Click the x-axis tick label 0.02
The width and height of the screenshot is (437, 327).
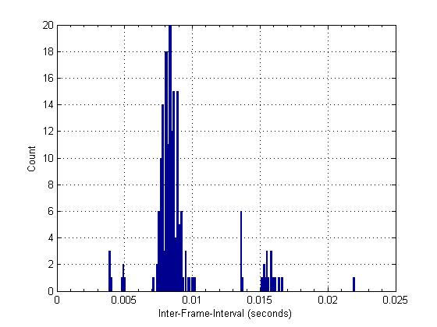click(x=328, y=300)
